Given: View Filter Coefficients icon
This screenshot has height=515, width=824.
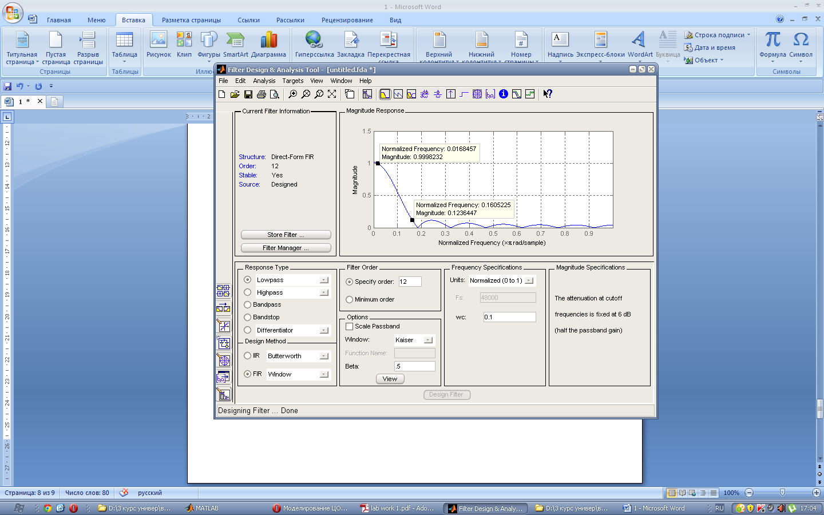Looking at the screenshot, I should click(490, 94).
